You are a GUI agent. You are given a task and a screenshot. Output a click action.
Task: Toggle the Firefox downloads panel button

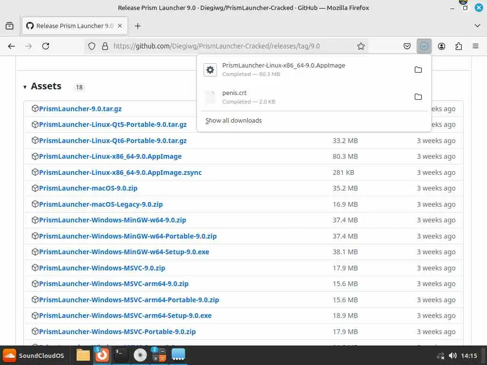pyautogui.click(x=424, y=46)
